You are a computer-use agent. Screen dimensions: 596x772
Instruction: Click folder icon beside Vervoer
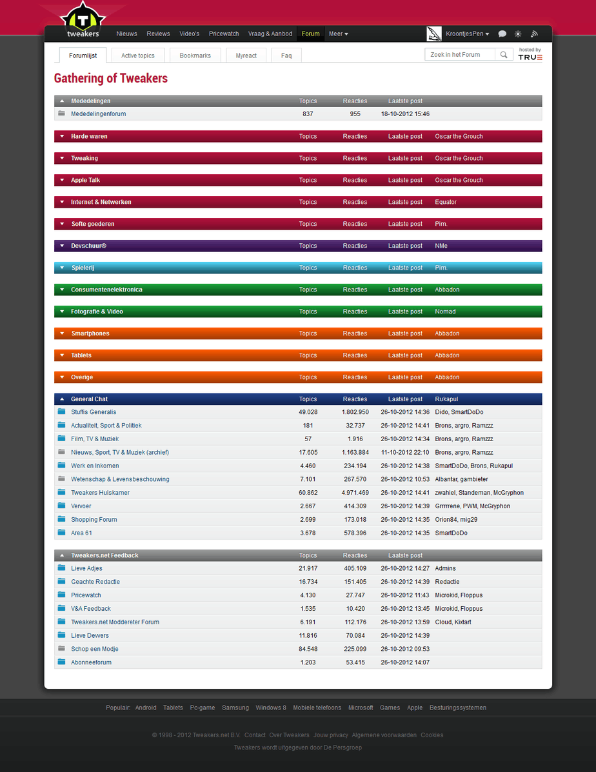pos(61,506)
